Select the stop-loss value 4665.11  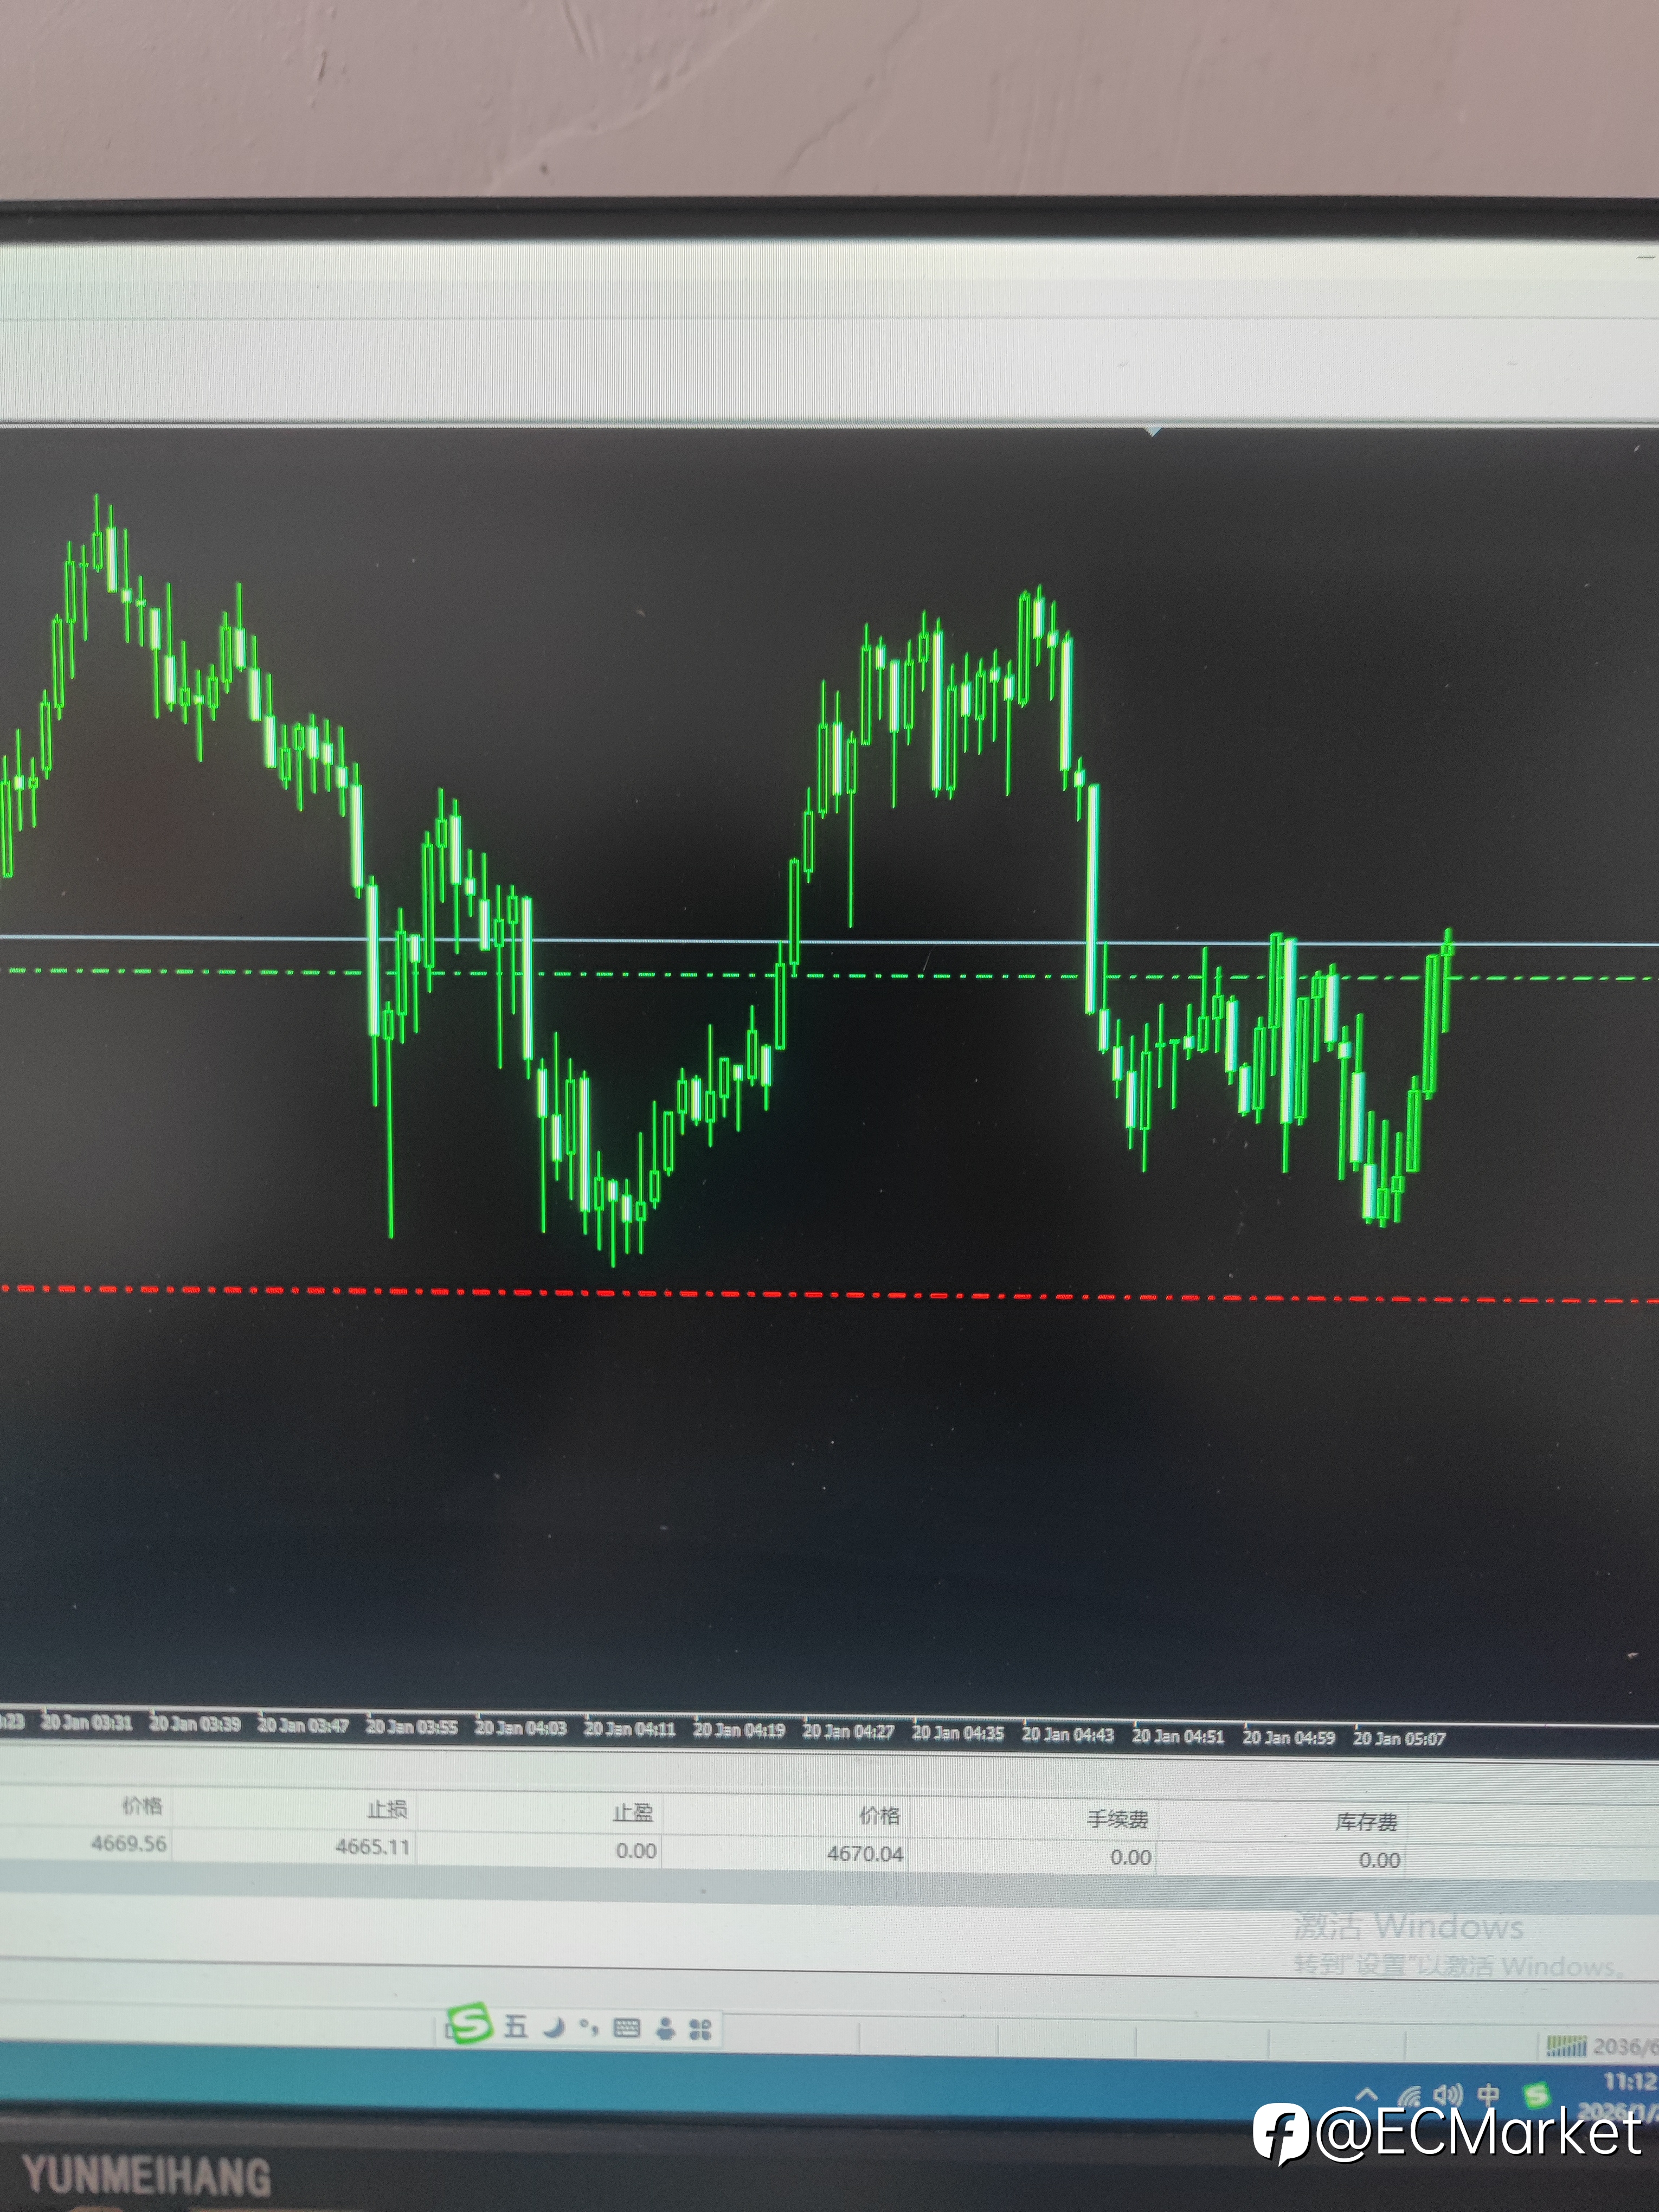(x=372, y=1847)
